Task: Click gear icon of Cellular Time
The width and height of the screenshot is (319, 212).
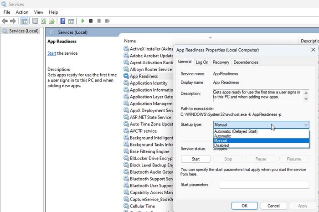Action: (x=126, y=206)
